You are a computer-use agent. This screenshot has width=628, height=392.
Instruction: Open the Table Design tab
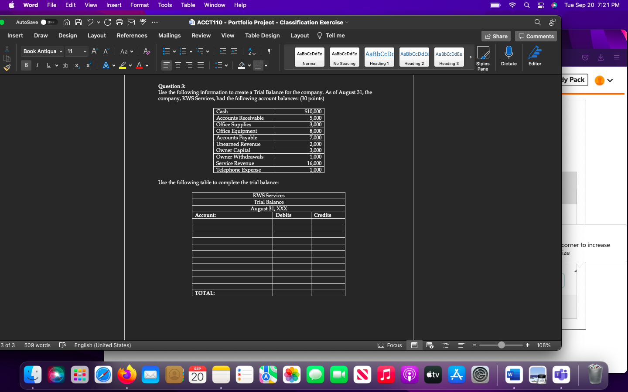tap(263, 36)
